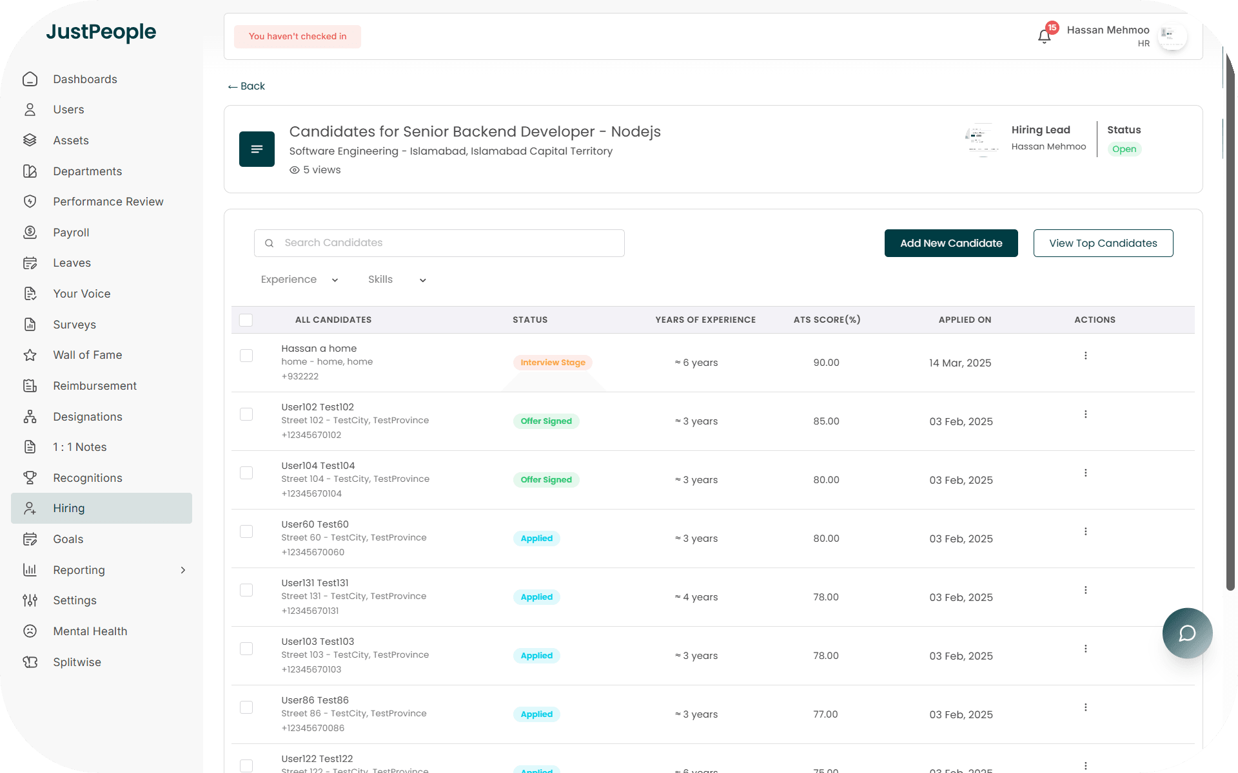Tick the checkbox for User60 Test60
Image resolution: width=1238 pixels, height=773 pixels.
click(246, 531)
